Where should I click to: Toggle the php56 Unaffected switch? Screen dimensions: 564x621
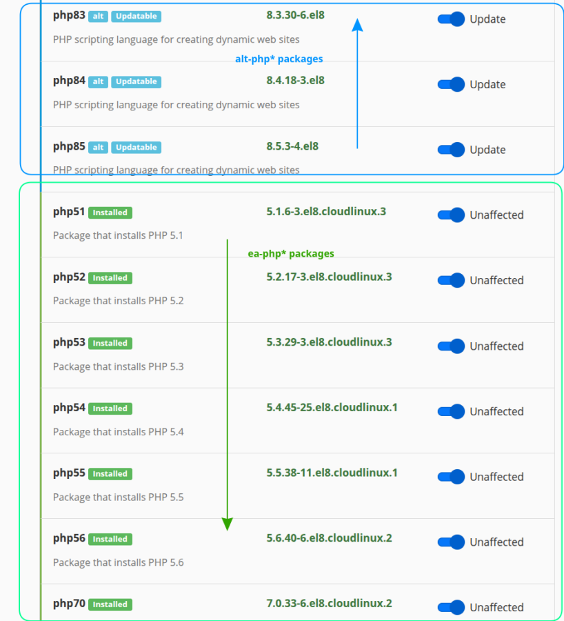click(x=451, y=542)
